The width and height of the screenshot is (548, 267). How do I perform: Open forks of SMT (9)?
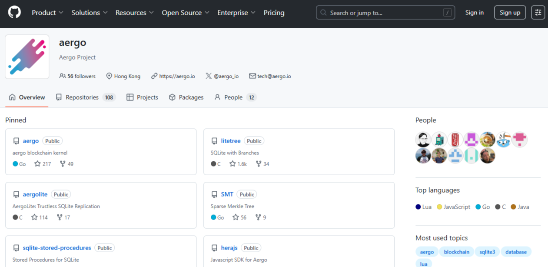261,217
